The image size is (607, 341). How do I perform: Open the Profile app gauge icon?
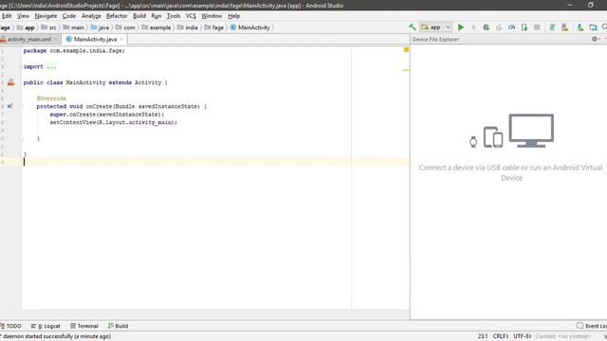pos(512,27)
